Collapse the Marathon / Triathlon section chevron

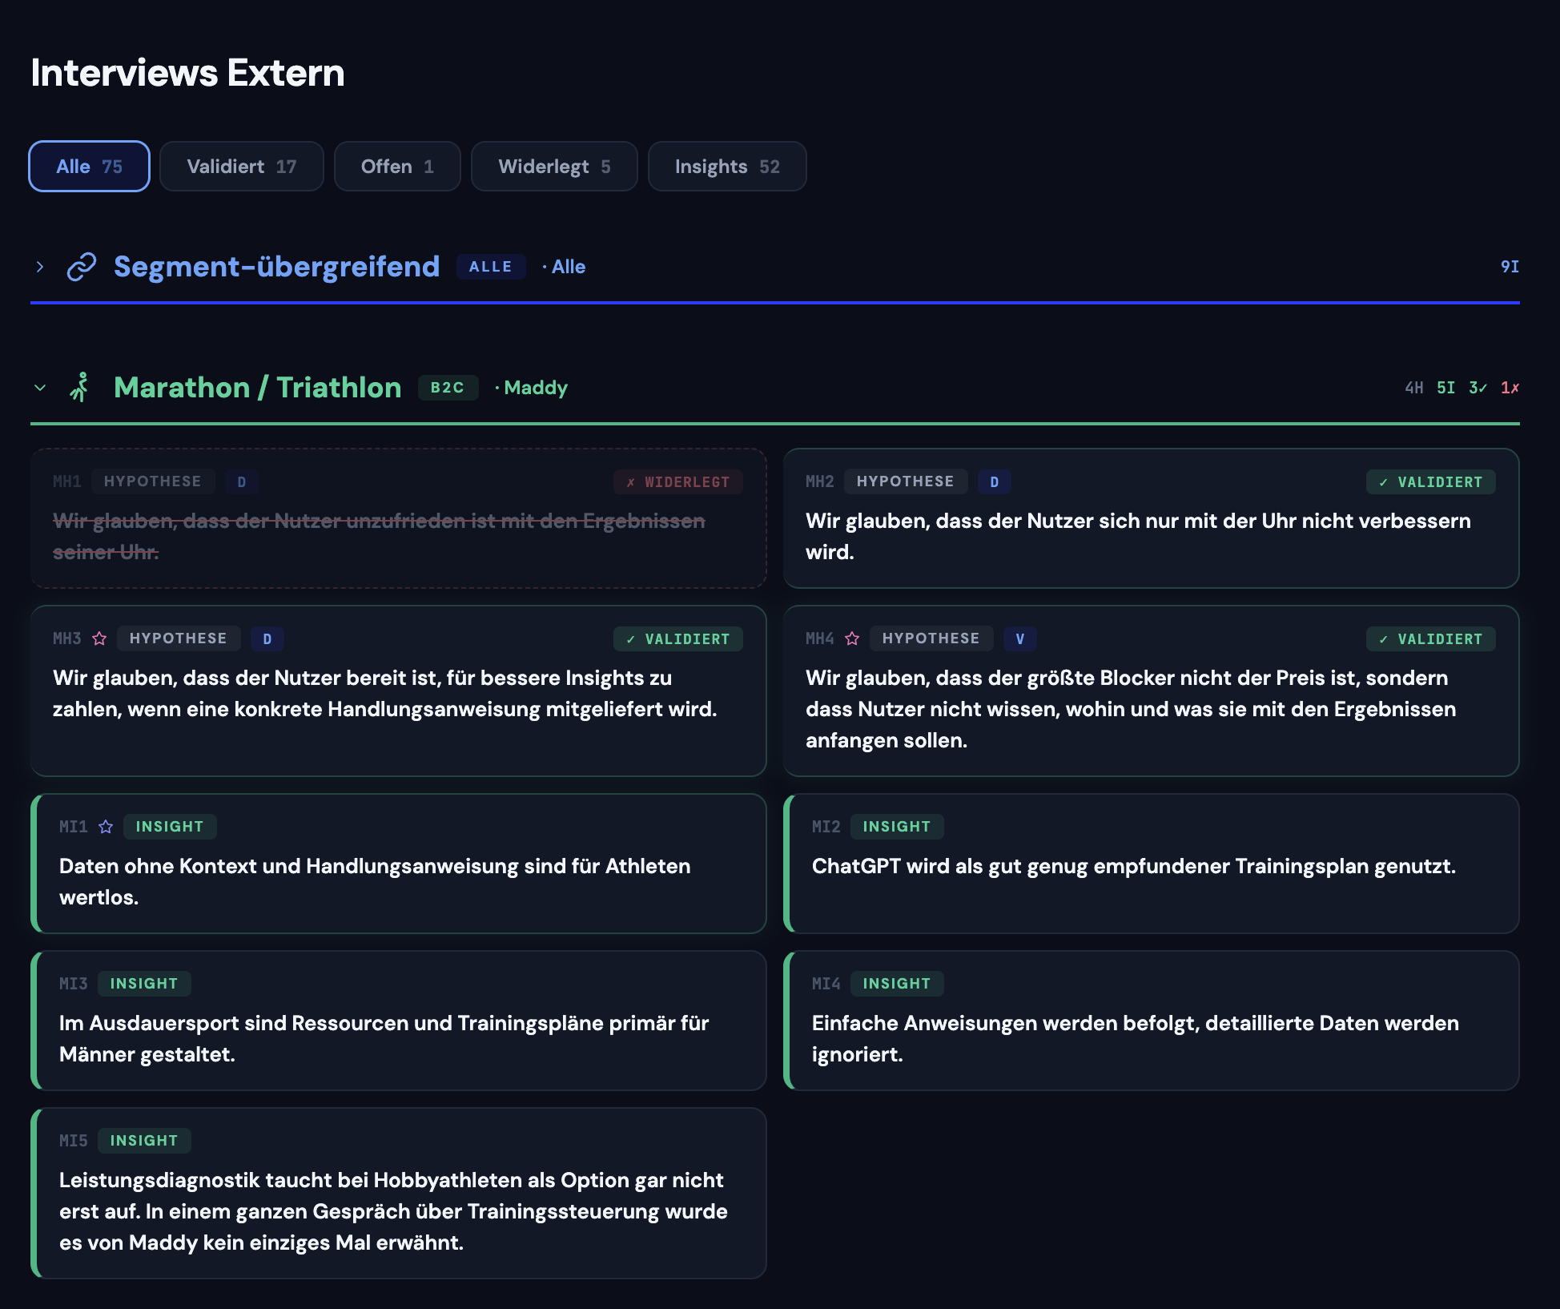coord(40,388)
